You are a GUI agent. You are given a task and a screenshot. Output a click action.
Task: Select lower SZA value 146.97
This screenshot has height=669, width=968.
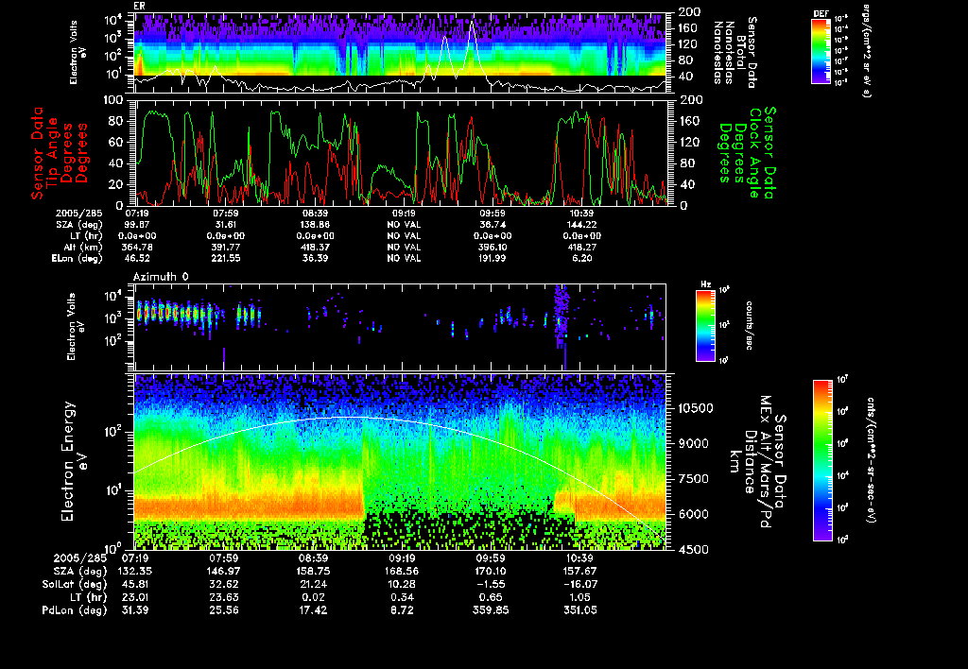pos(224,572)
